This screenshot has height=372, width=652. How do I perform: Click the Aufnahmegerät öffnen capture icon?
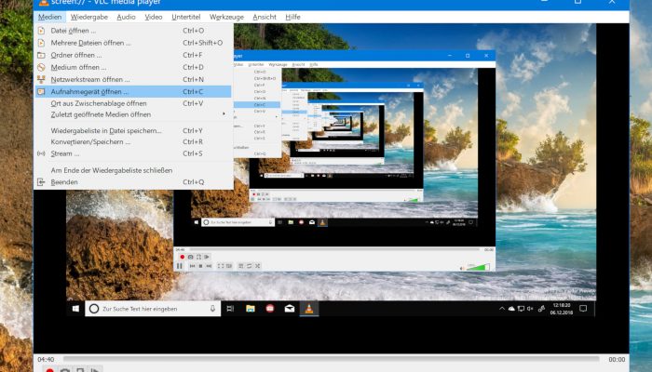41,91
